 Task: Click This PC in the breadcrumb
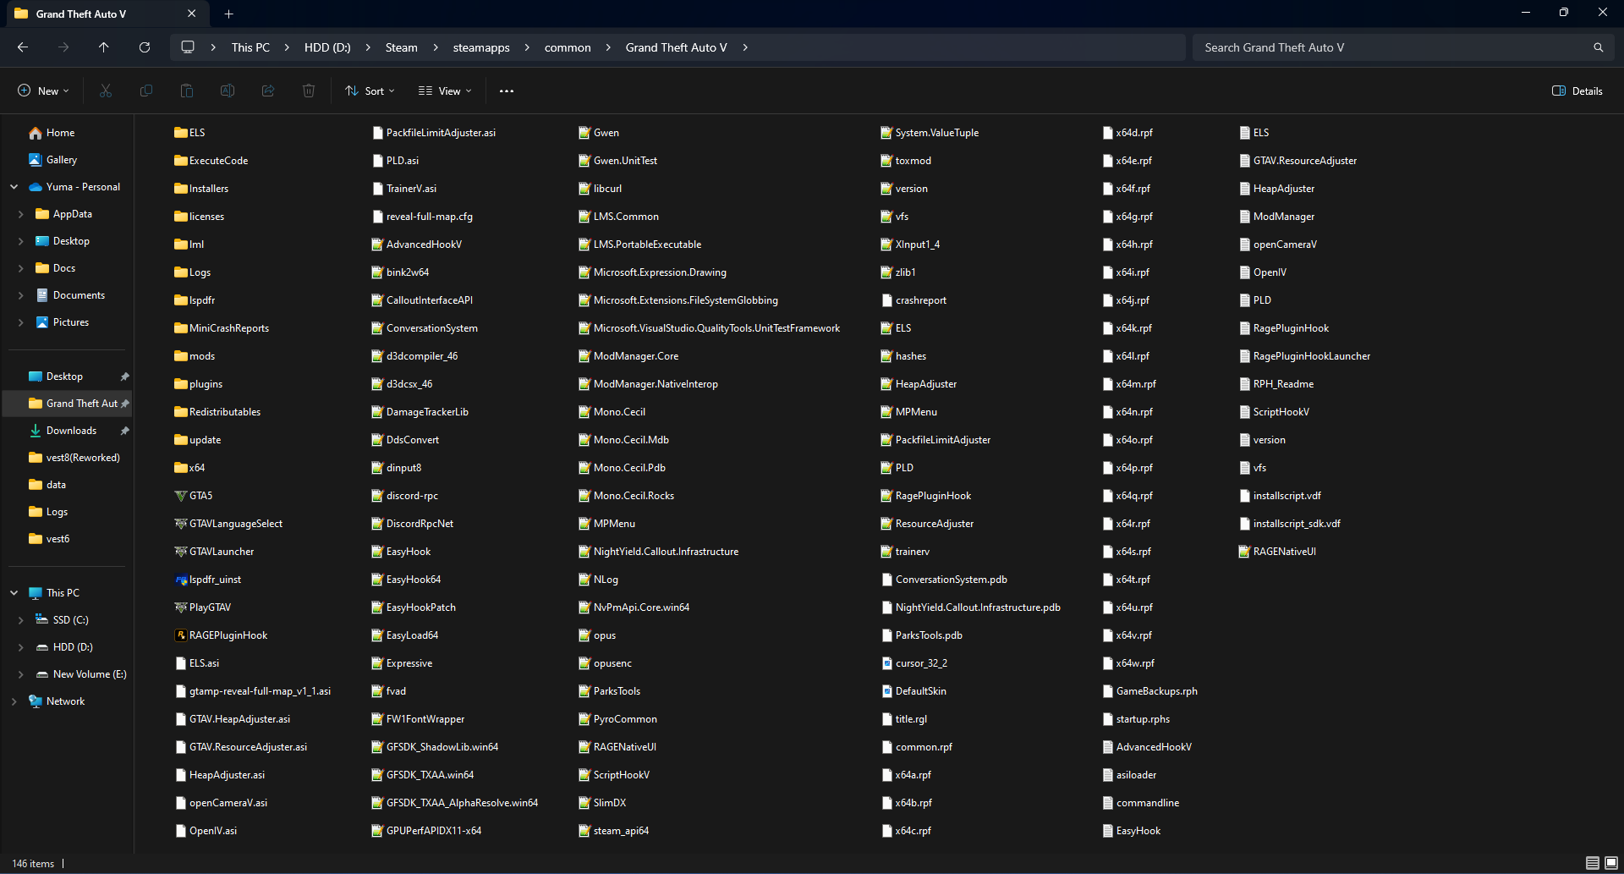pyautogui.click(x=250, y=47)
